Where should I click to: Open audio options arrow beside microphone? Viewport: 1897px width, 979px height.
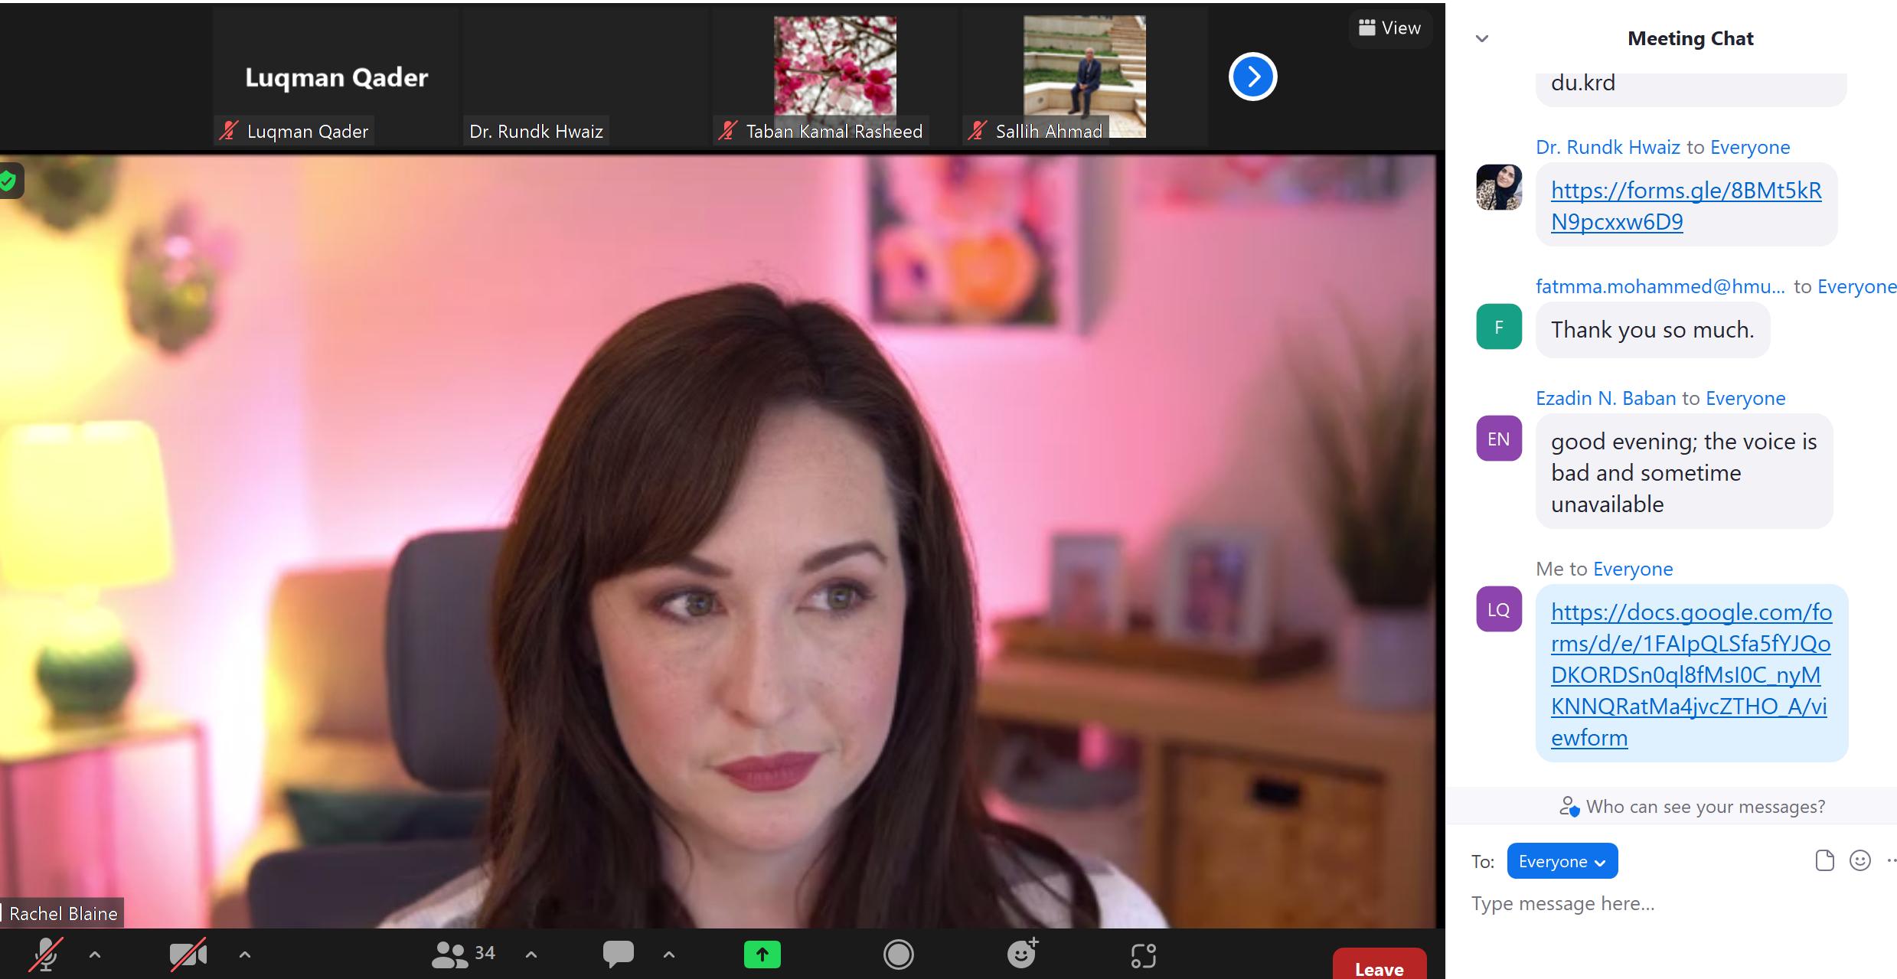click(95, 955)
